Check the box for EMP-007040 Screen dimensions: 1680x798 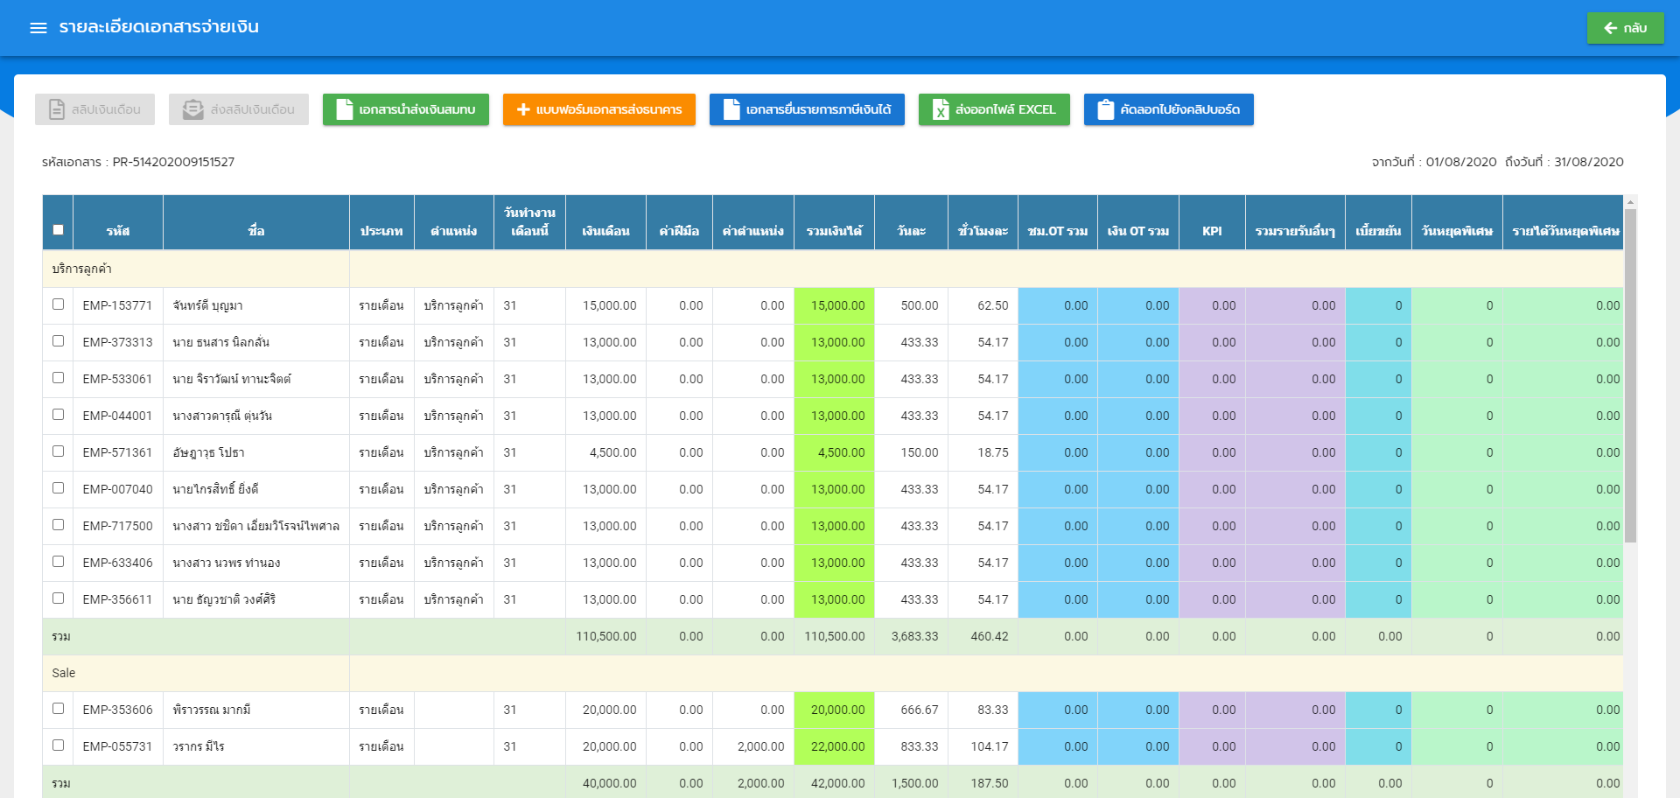pyautogui.click(x=58, y=488)
